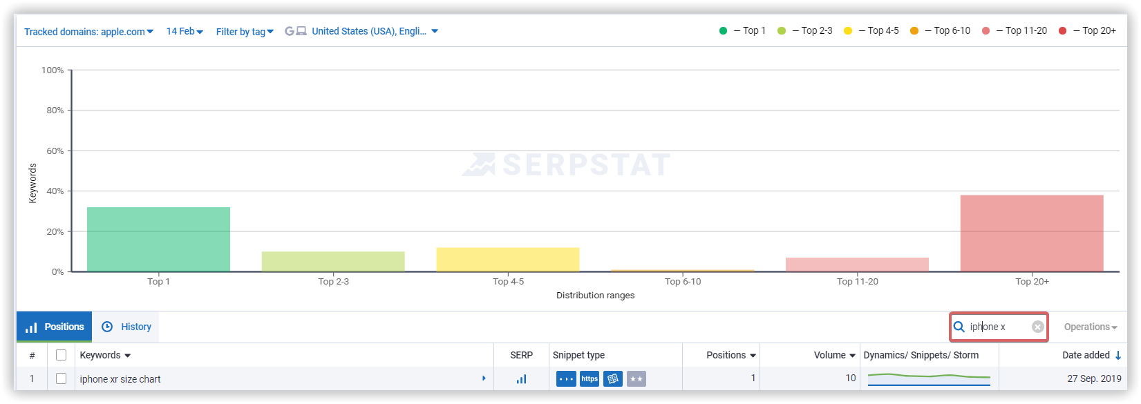Toggle the Top 2-3 legend series
The image size is (1141, 404).
point(804,30)
